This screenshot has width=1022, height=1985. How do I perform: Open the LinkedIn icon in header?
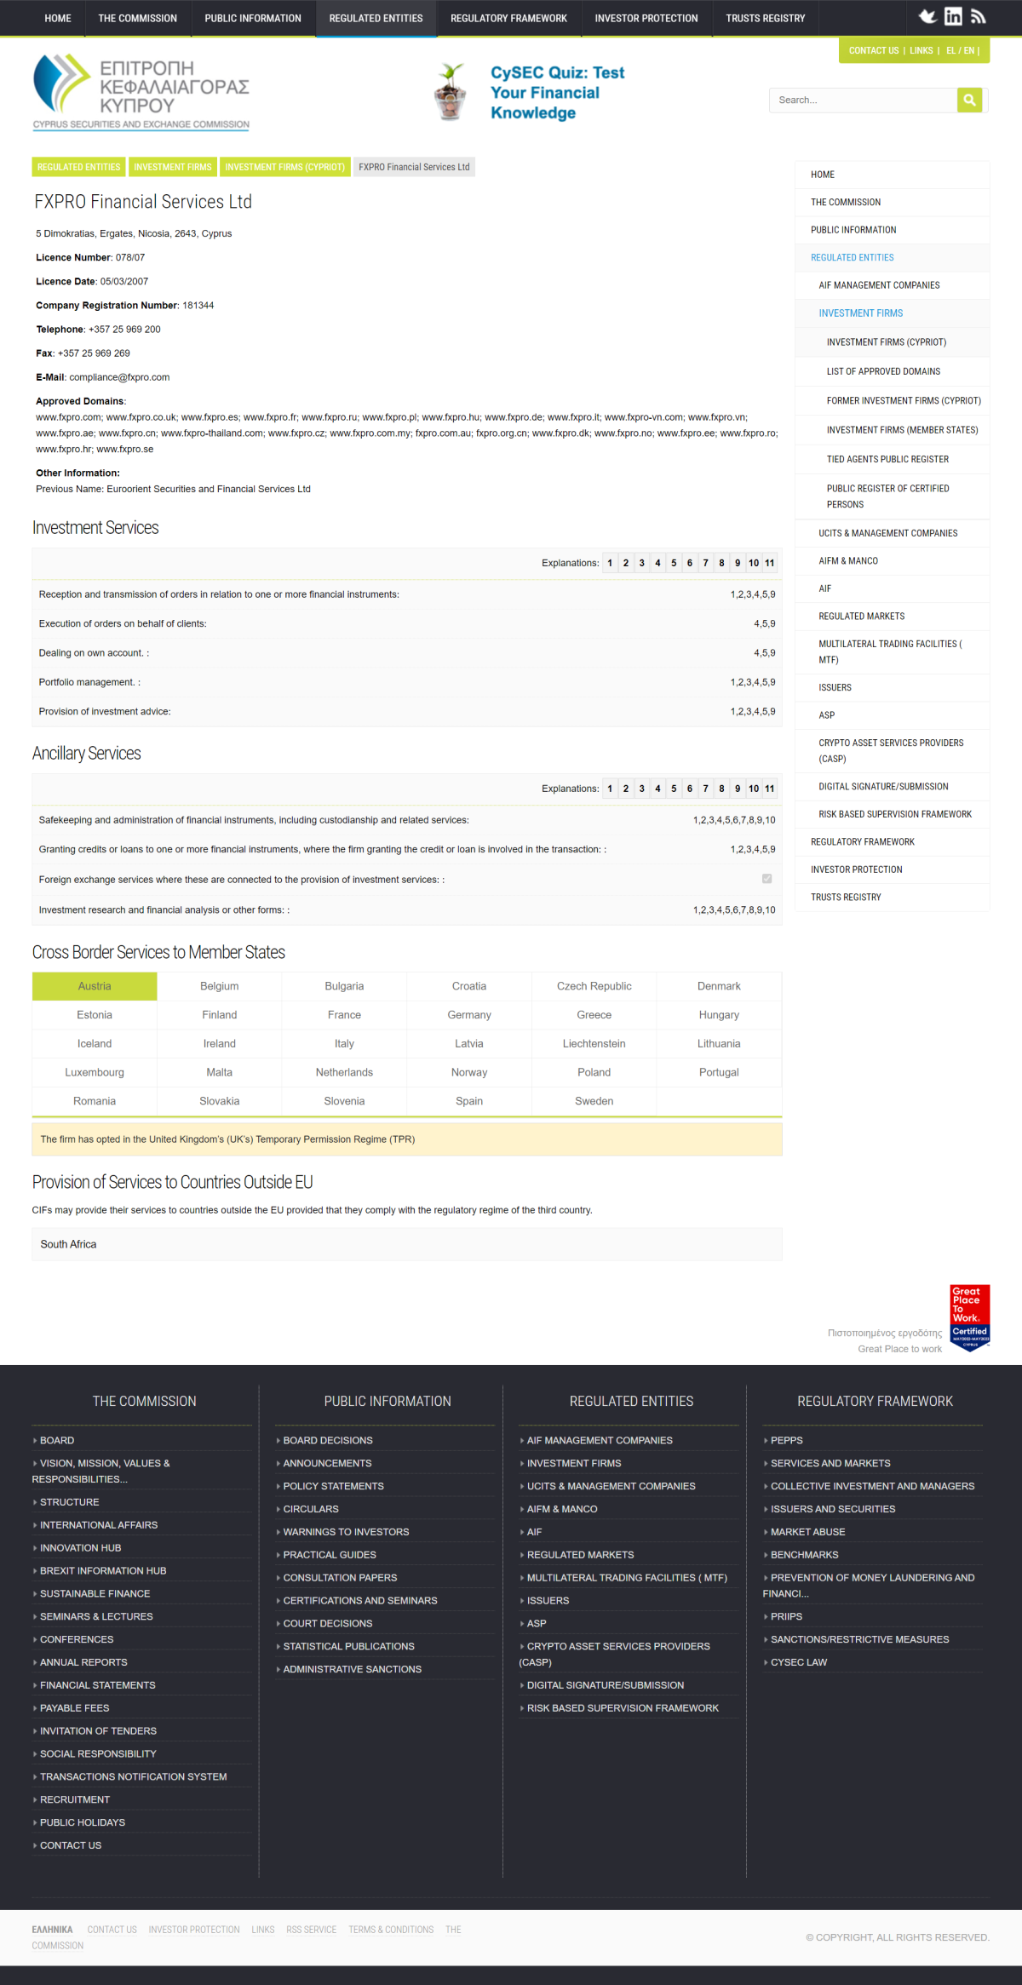[953, 16]
